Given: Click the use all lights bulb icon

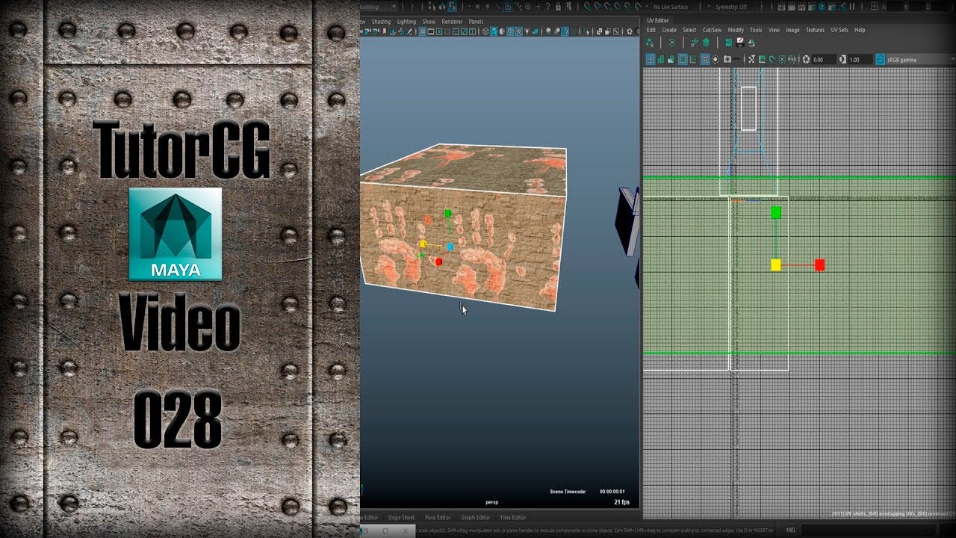Looking at the screenshot, I should click(x=527, y=32).
